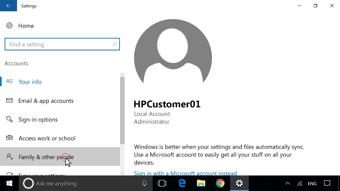Image resolution: width=340 pixels, height=191 pixels.
Task: Click the briefcase icon for Access work or school
Action: pos(9,138)
